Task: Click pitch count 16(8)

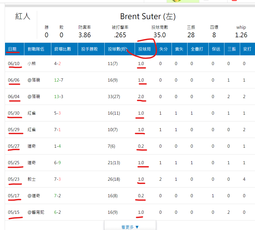Action: click(x=112, y=196)
